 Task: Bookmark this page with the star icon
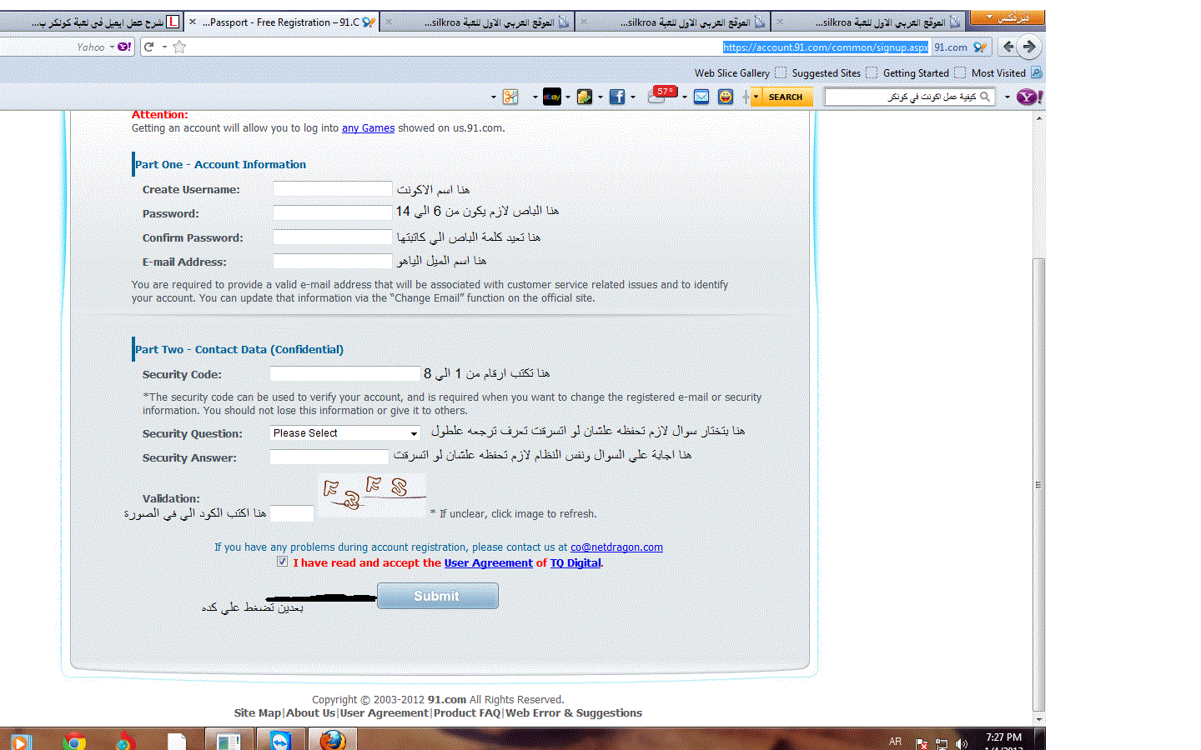click(179, 47)
